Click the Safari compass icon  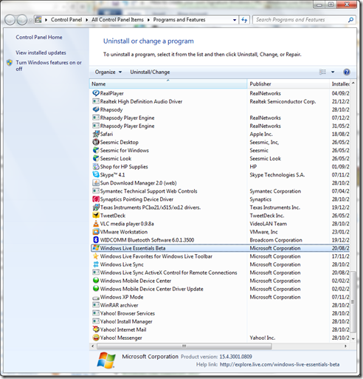[96, 134]
